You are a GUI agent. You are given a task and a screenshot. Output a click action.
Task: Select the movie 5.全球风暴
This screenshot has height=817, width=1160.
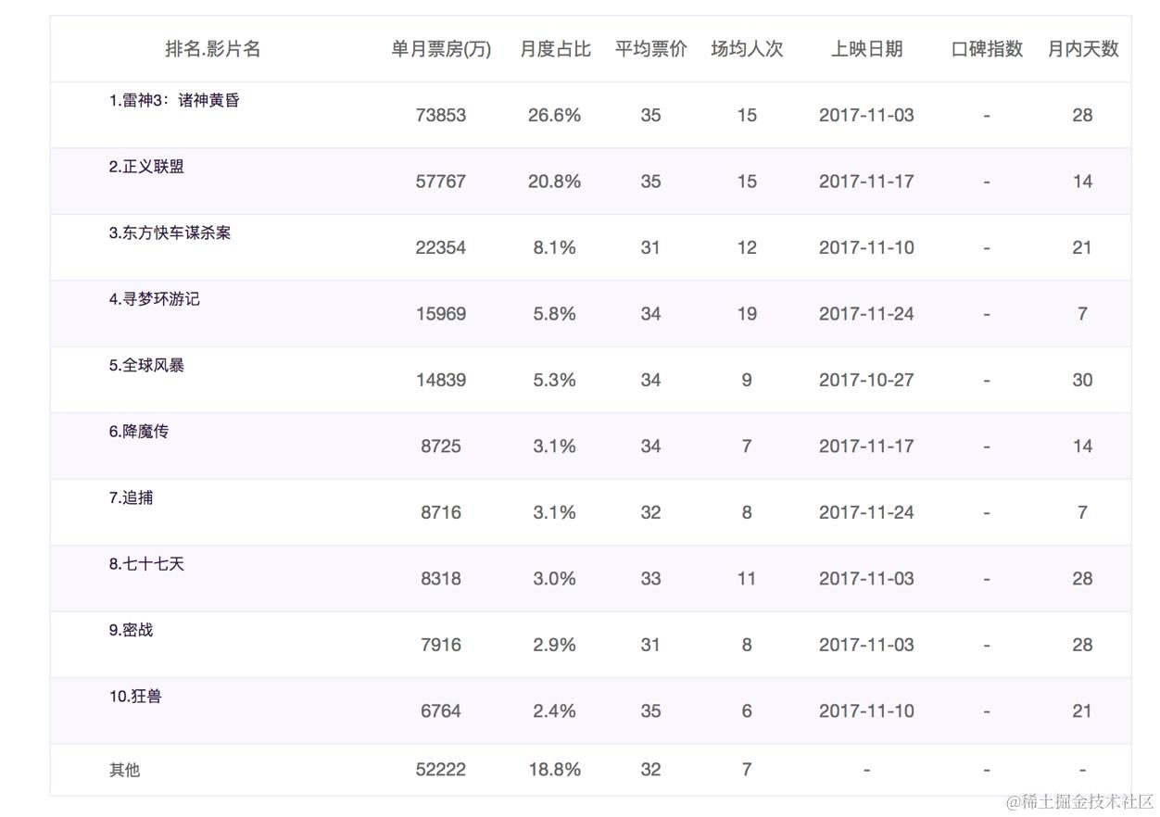(146, 365)
